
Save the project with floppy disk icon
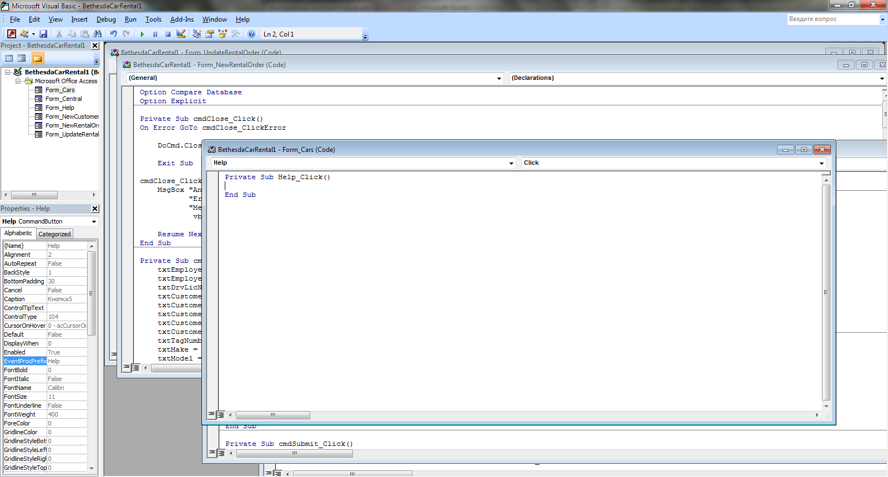[x=43, y=34]
